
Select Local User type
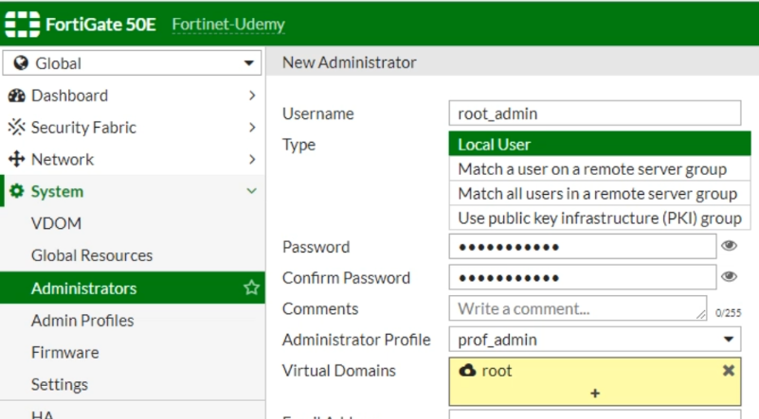click(599, 144)
